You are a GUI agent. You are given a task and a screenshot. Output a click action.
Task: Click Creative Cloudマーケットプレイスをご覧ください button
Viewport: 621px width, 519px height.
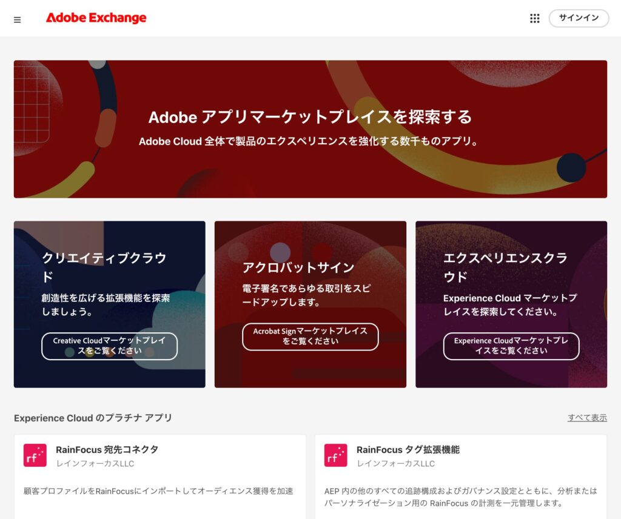109,346
